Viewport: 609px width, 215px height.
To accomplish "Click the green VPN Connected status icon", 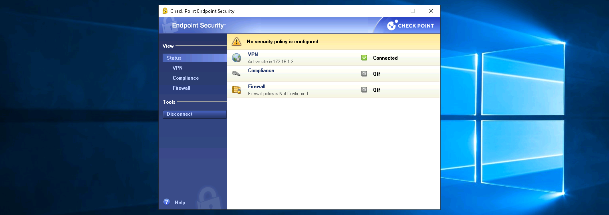I will [364, 58].
